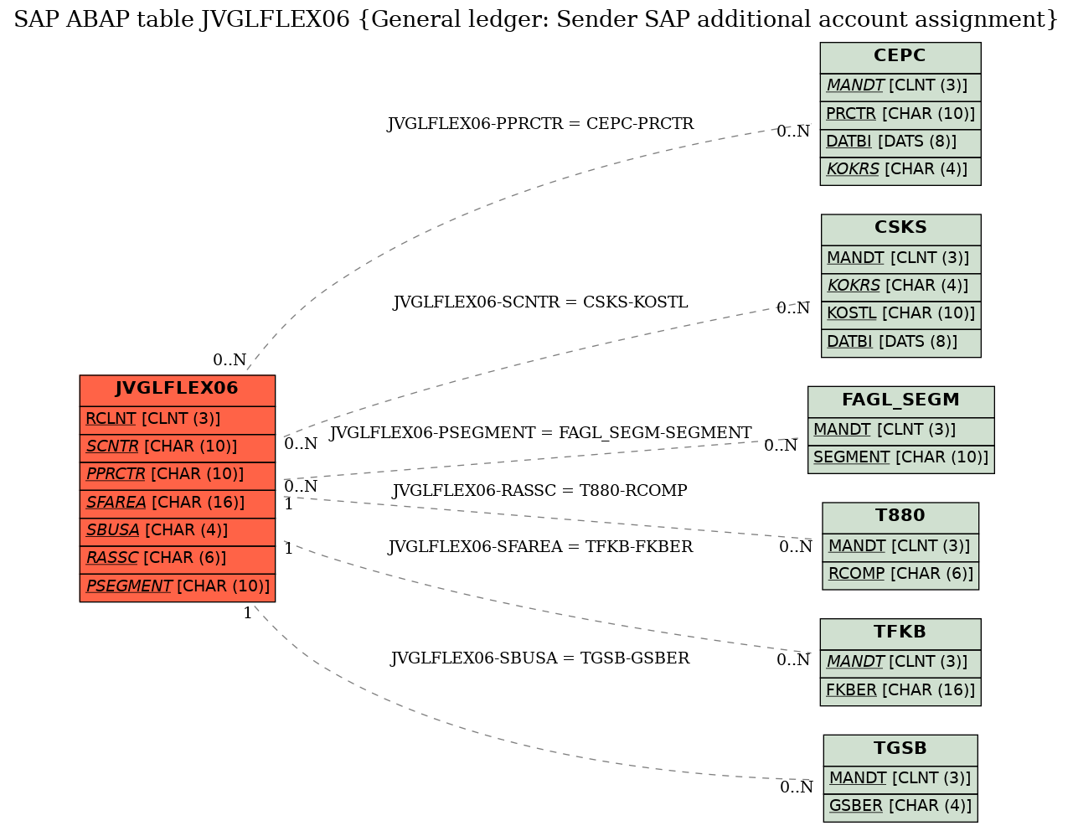Click the 0..N cardinality next to TGSB
The width and height of the screenshot is (1073, 831).
tap(797, 787)
